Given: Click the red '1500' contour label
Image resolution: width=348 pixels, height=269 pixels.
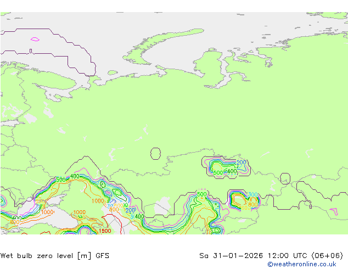Looking at the screenshot, I should pos(105,231).
